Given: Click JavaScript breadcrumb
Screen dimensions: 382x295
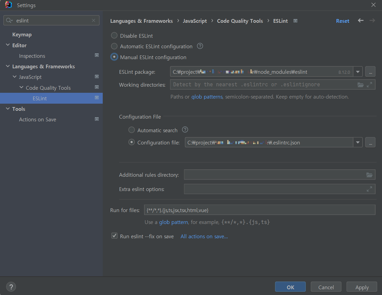Looking at the screenshot, I should click(x=195, y=21).
